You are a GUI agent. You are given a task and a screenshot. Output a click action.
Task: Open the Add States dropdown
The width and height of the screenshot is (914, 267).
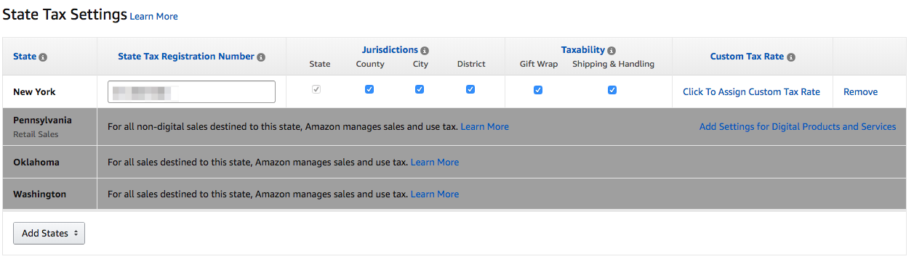tap(49, 234)
